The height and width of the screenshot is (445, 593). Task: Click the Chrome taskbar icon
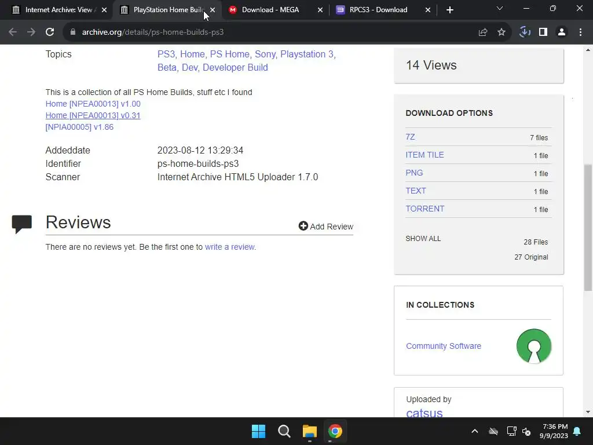(x=335, y=431)
